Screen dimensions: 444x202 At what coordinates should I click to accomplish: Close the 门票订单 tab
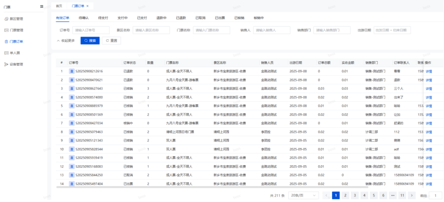coord(87,6)
